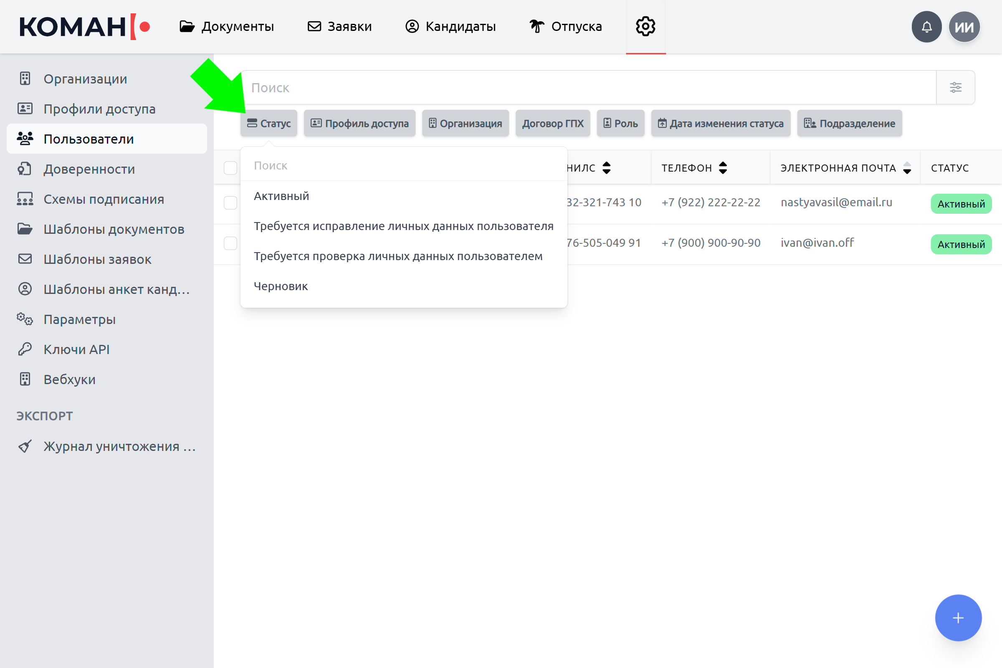1002x668 pixels.
Task: Select Черновик status option
Action: click(x=281, y=286)
